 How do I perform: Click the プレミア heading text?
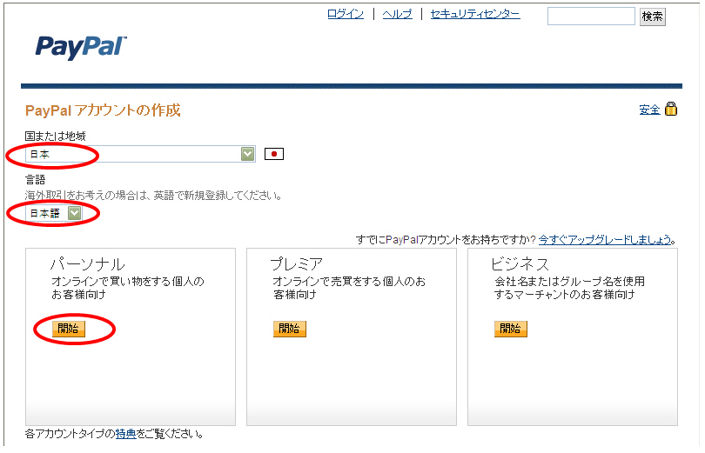coord(297,264)
